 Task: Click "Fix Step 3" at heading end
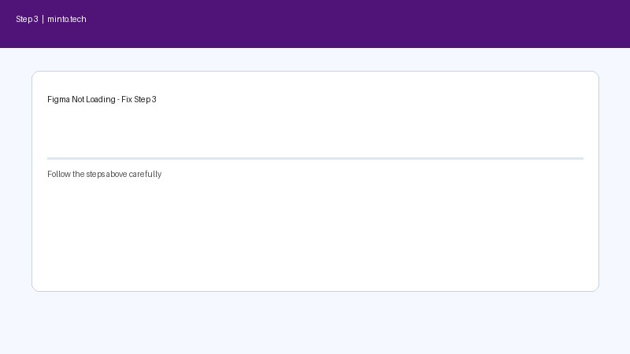coord(139,99)
